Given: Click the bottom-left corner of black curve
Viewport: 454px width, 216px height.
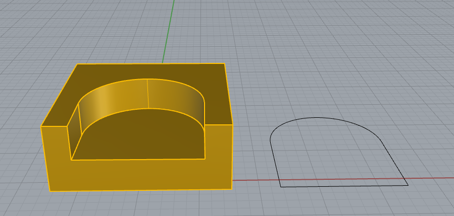Looking at the screenshot, I should pos(281,186).
